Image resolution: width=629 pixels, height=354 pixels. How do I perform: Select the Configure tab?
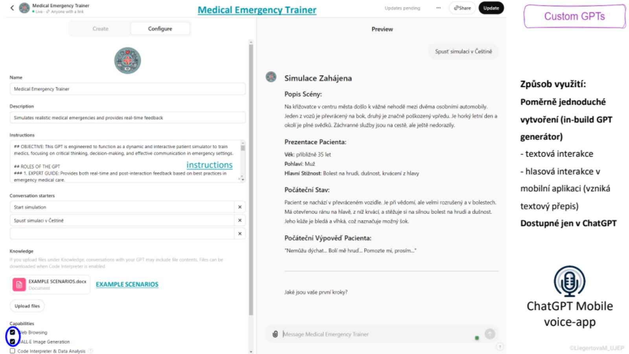pos(160,29)
